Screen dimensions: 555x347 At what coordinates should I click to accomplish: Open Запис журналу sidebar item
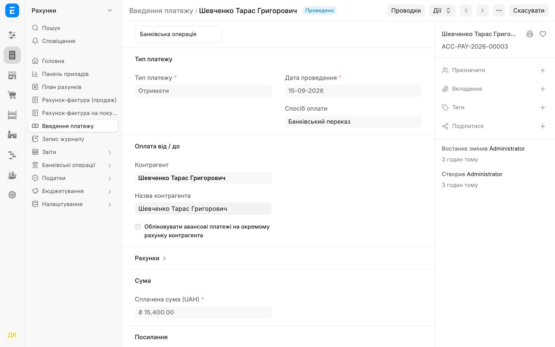coord(73,139)
